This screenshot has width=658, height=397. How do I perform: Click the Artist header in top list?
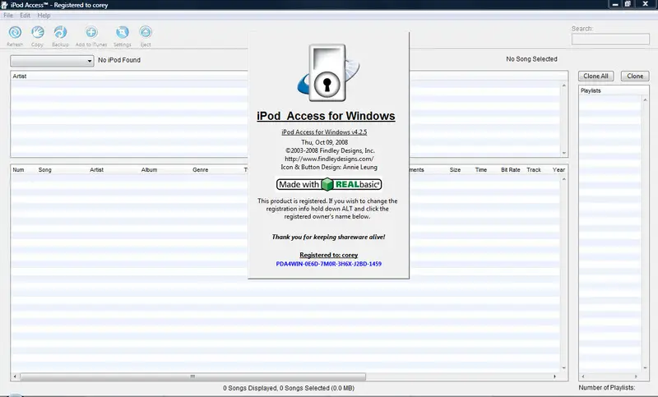click(x=19, y=76)
